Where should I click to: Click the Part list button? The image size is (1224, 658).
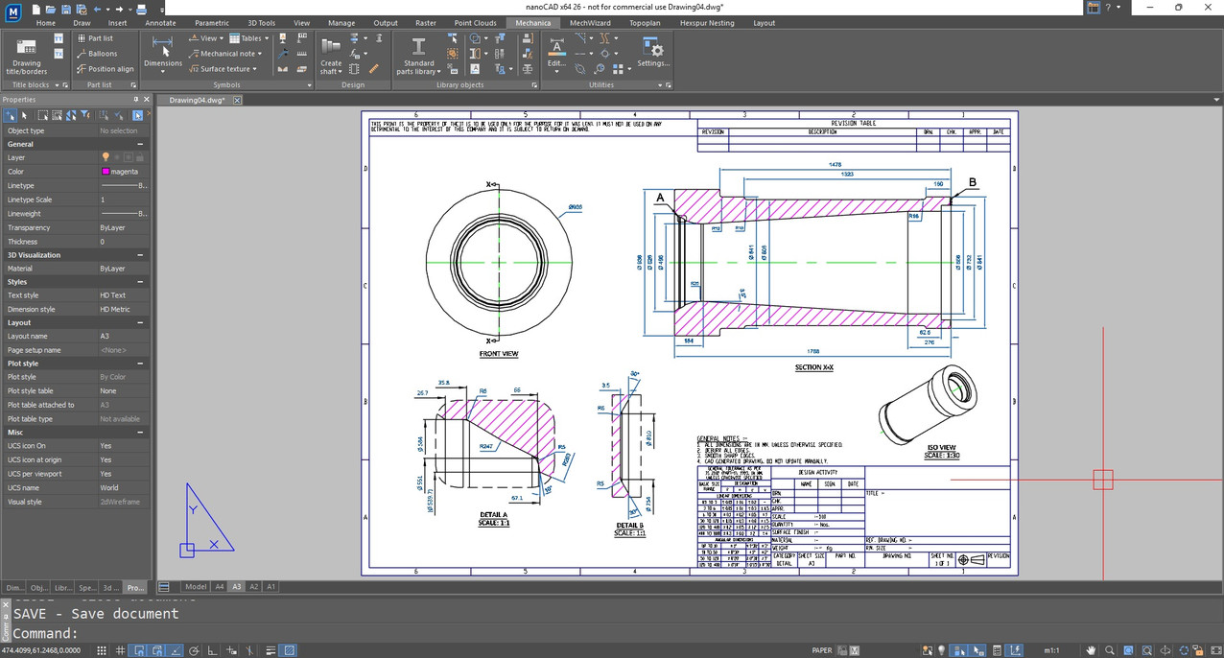coord(95,38)
